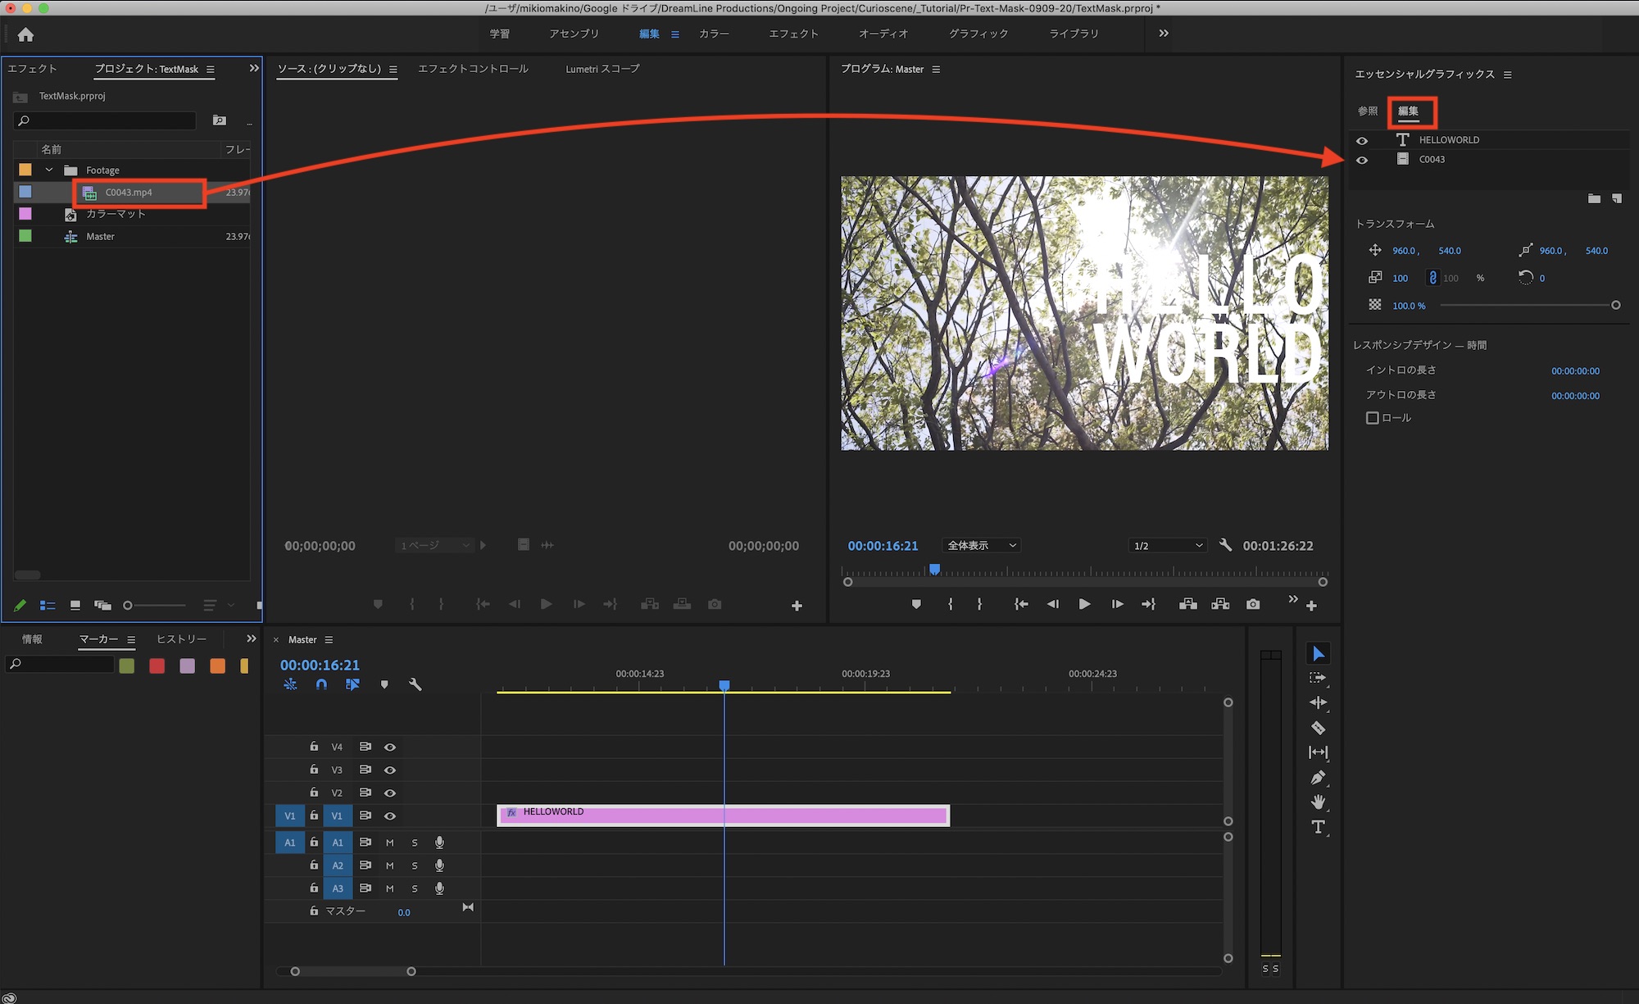
Task: Switch to the カラー workspace tab
Action: point(714,34)
